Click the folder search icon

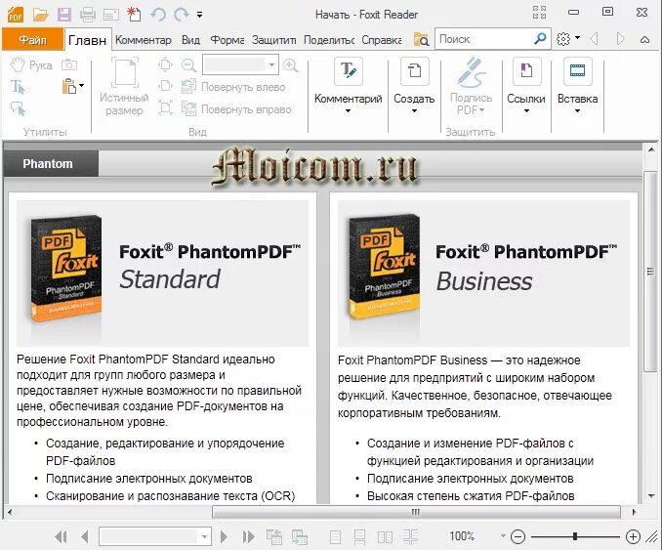point(421,39)
